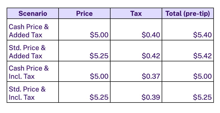The image size is (220, 113).
Task: Click the Total (pre-tip) column header
Action: click(x=188, y=14)
